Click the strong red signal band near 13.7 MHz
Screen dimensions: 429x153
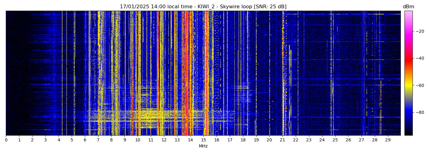(186, 73)
